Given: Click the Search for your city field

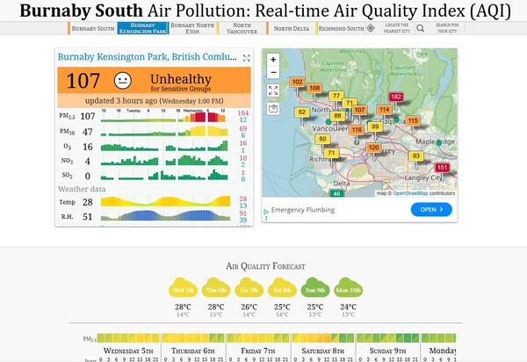Looking at the screenshot, I should click(447, 28).
